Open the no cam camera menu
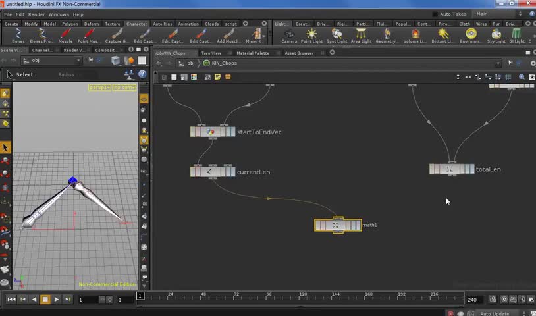This screenshot has height=316, width=536. (124, 88)
